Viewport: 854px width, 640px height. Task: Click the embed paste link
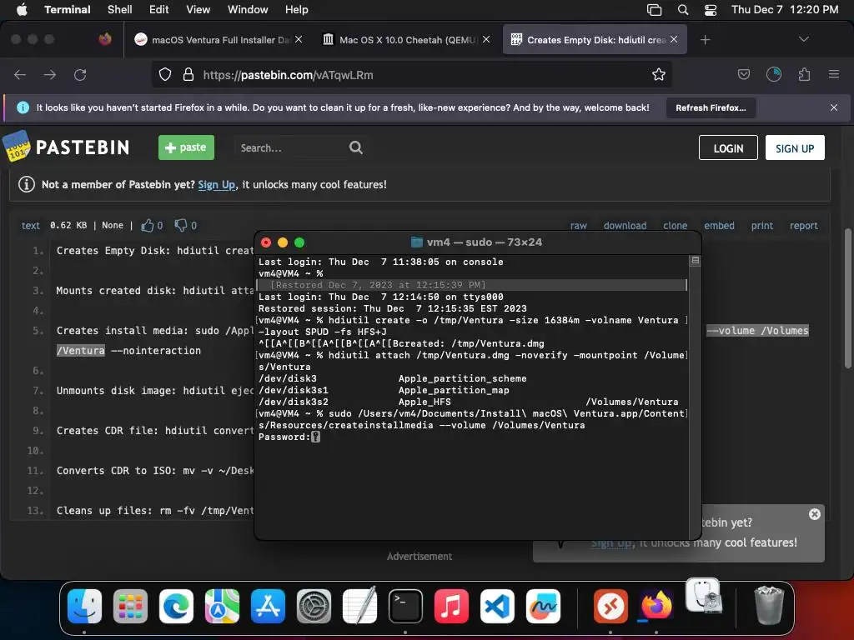719,225
